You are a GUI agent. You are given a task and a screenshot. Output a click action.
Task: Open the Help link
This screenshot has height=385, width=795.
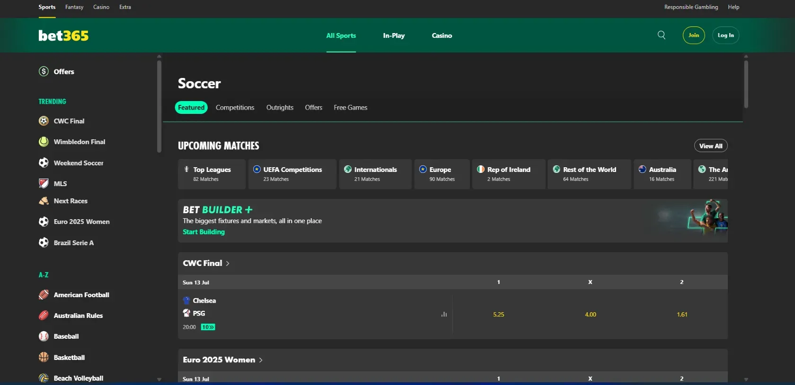click(733, 7)
